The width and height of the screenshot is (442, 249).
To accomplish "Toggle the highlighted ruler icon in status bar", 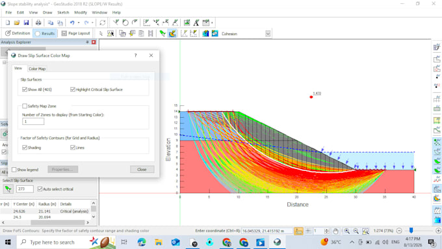I will point(298,231).
